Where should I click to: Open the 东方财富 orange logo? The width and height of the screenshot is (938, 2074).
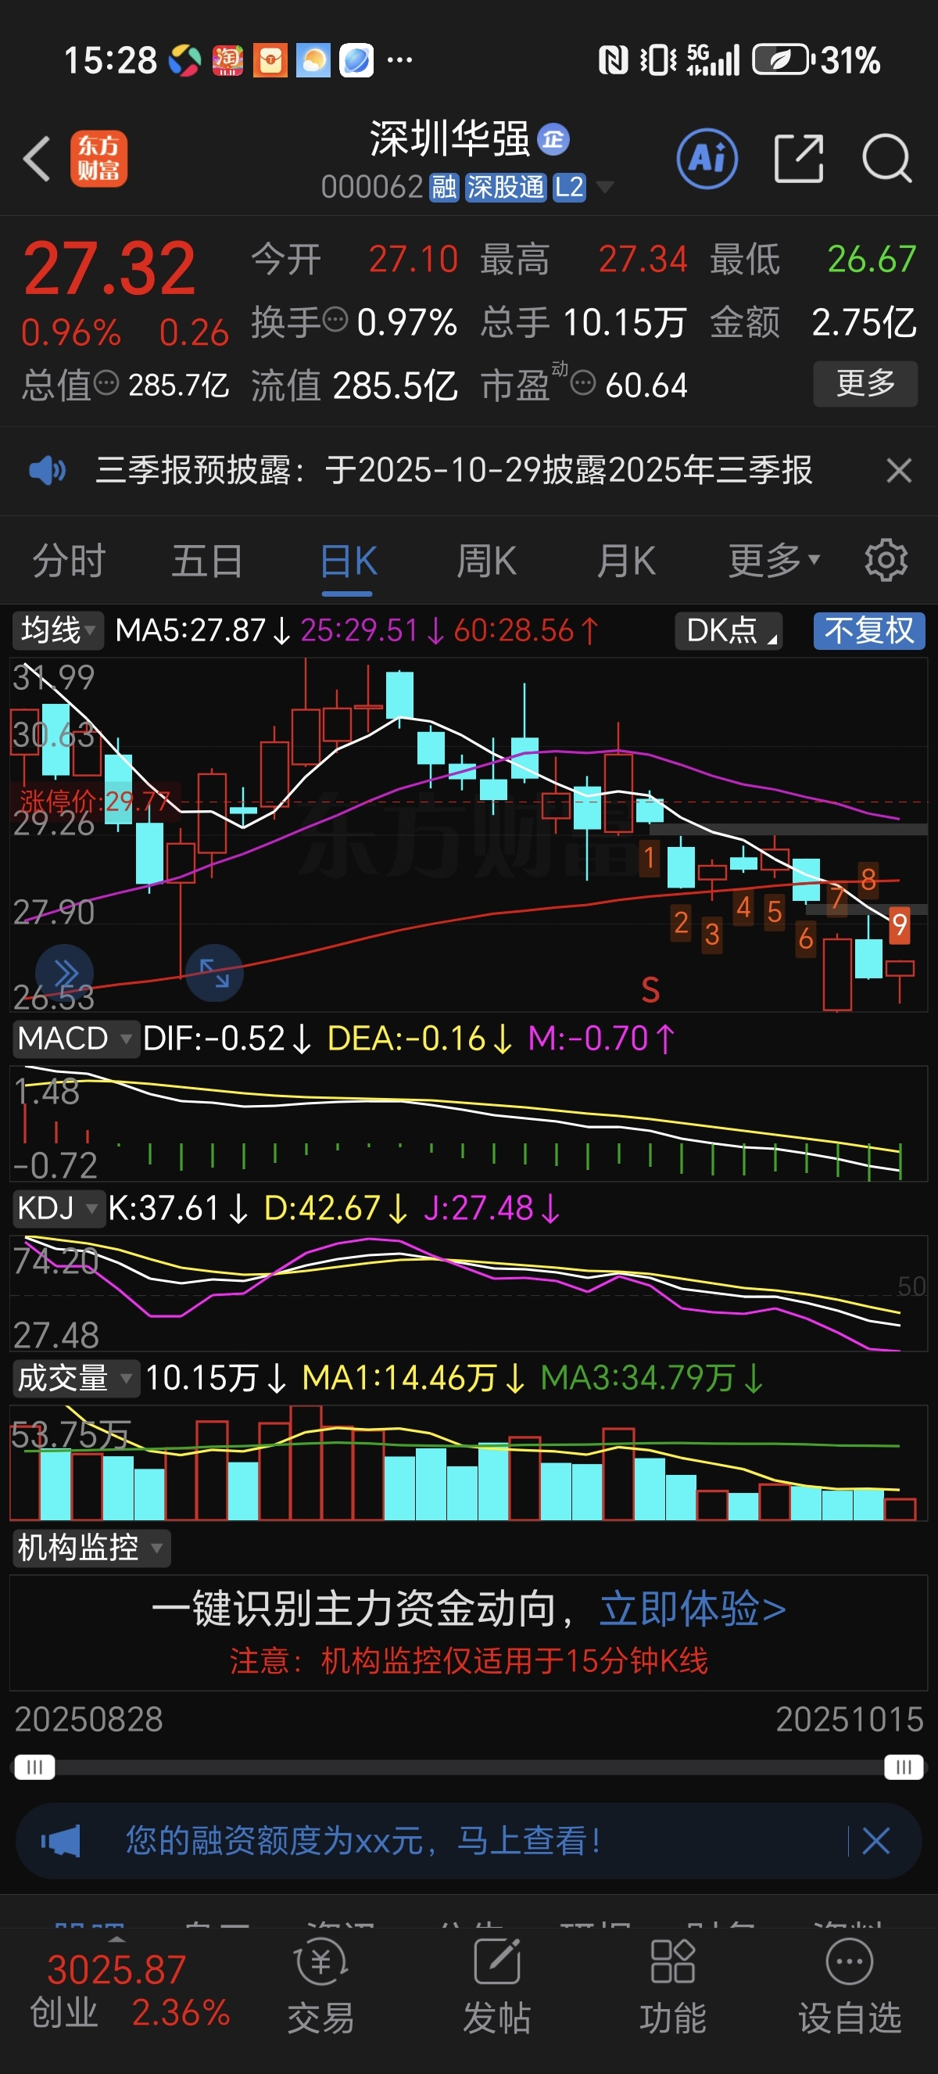98,159
